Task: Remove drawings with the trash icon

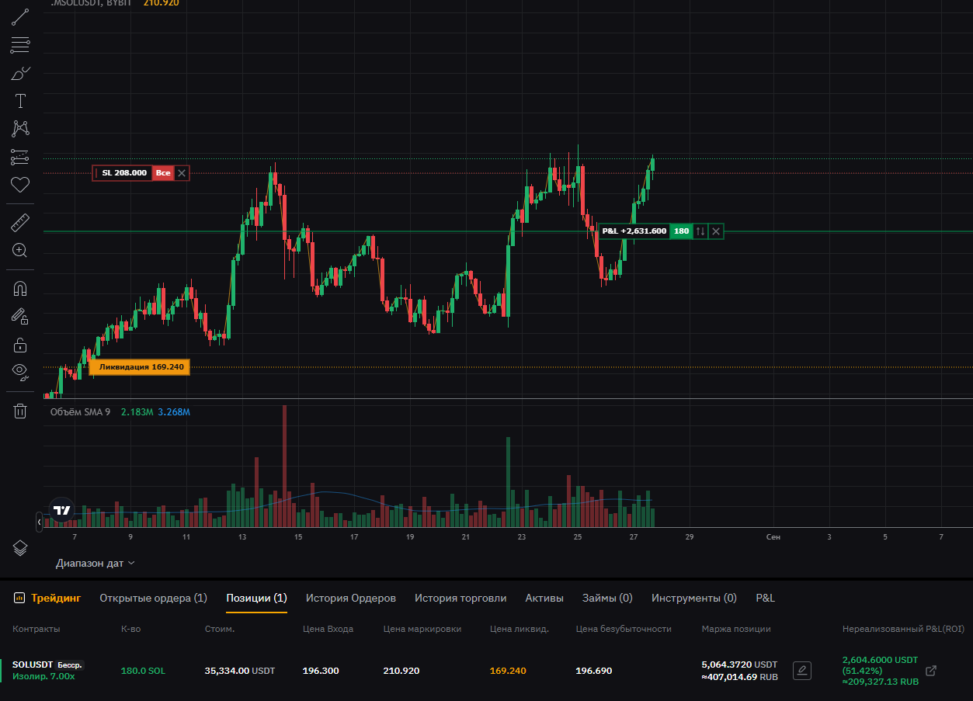Action: [20, 411]
